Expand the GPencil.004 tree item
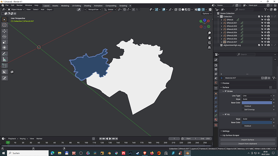278x156 pixels. tap(221, 33)
